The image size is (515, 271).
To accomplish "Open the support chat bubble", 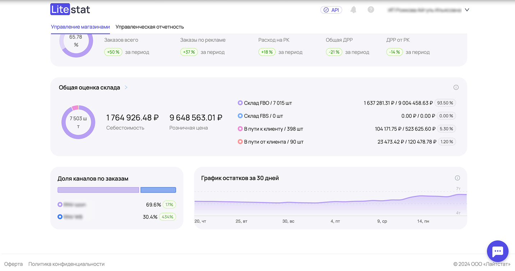I will pos(497,251).
